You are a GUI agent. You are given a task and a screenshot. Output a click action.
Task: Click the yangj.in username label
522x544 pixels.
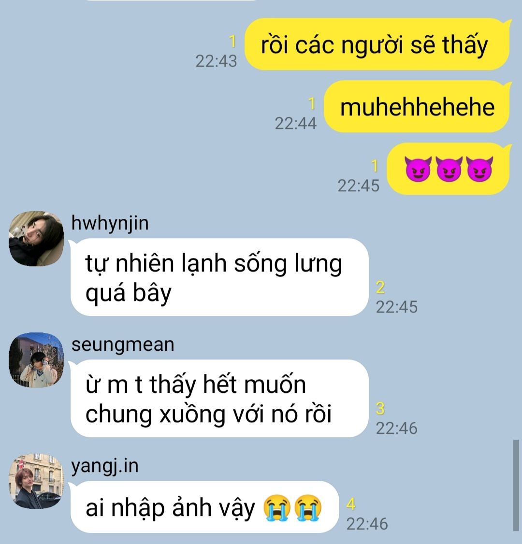click(x=105, y=466)
